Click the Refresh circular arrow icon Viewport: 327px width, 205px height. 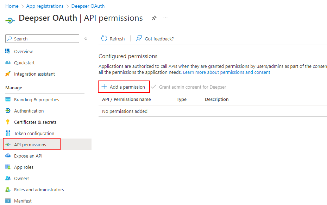[x=104, y=39]
